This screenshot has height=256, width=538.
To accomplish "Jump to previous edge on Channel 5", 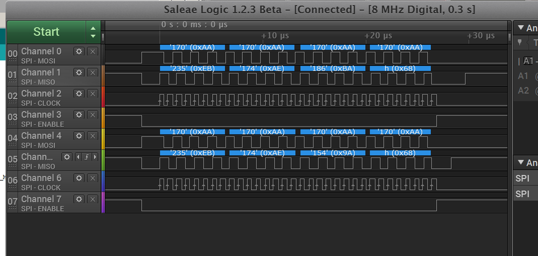I will coord(78,157).
